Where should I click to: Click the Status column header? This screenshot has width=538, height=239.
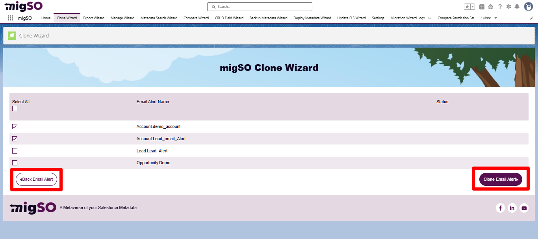[442, 102]
